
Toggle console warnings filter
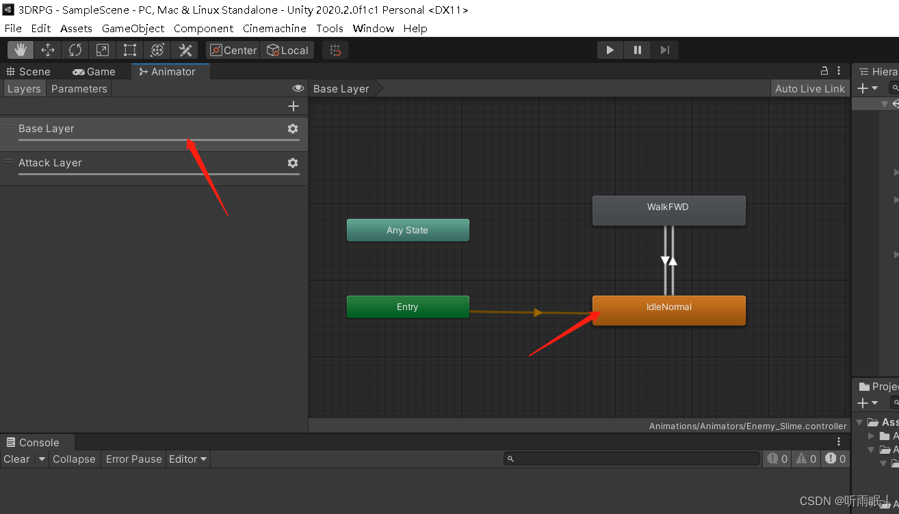806,459
